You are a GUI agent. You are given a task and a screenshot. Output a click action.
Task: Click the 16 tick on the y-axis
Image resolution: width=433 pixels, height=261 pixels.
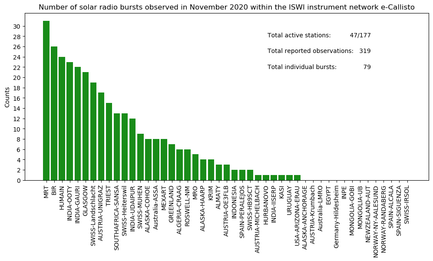coord(17,98)
